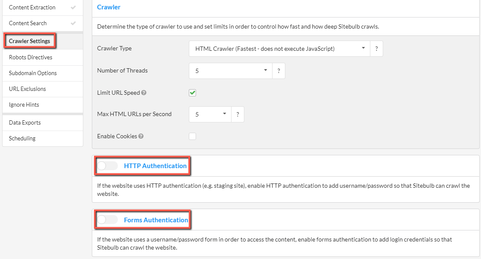Screen dimensions: 481x259
Task: Turn on the Forms Authentication switch
Action: pos(107,219)
